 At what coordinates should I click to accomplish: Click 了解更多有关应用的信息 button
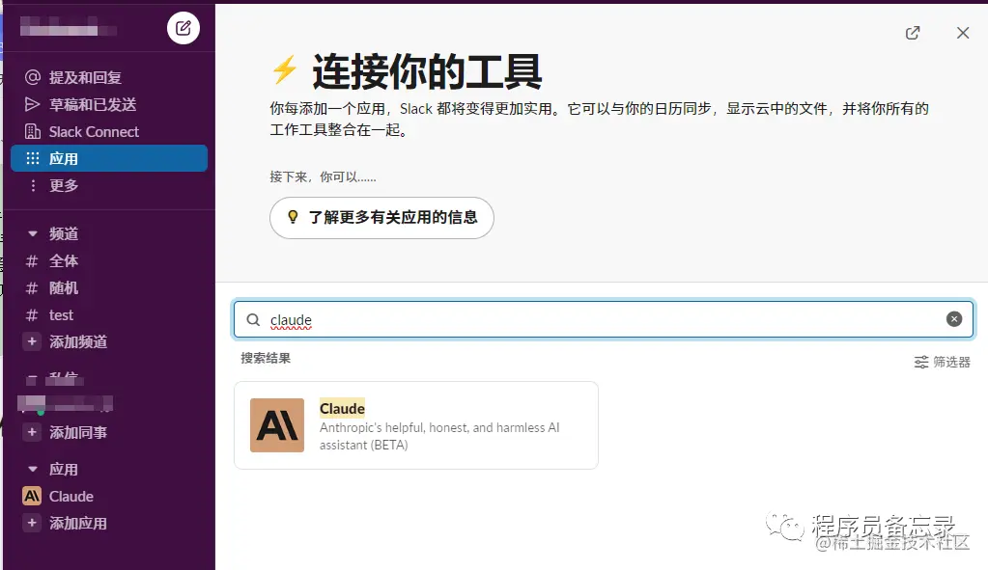tap(381, 218)
